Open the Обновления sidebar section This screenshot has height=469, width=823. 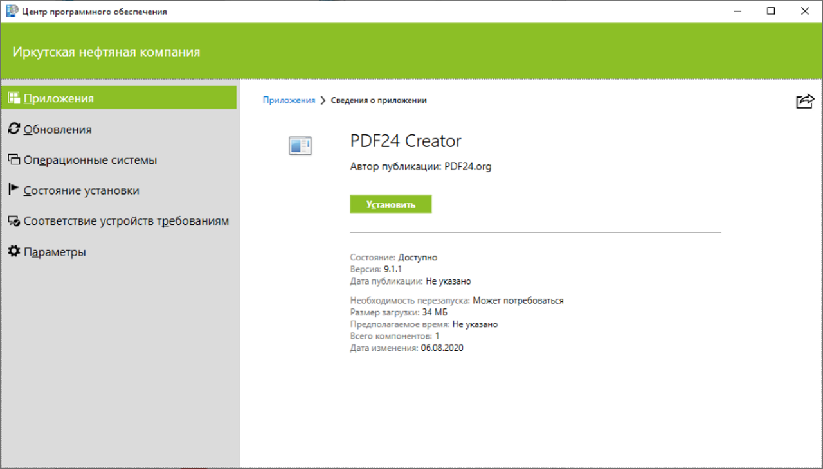coord(119,129)
